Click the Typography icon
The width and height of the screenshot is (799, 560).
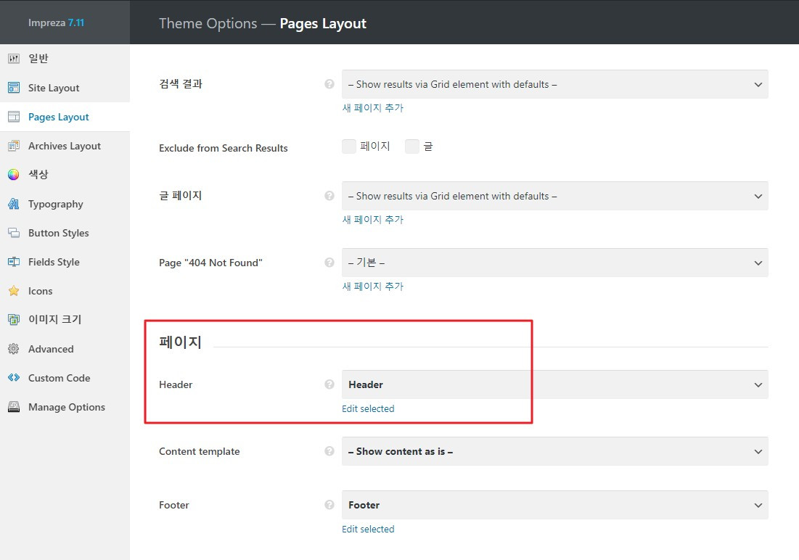point(14,204)
